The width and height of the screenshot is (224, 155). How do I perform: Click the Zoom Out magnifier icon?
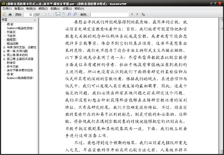click(69, 14)
